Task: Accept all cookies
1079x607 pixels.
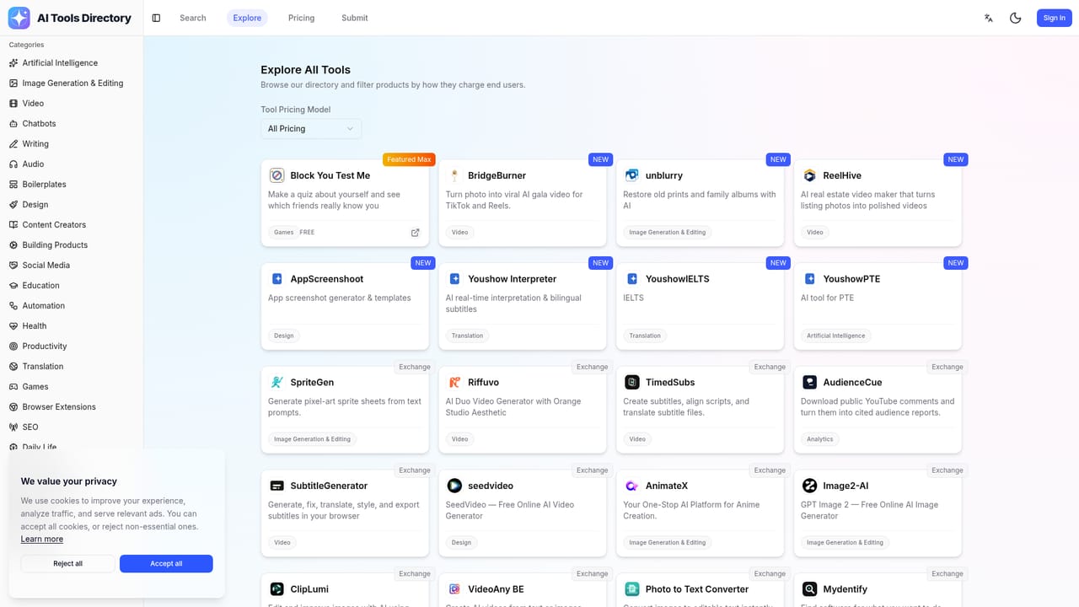Action: click(166, 564)
